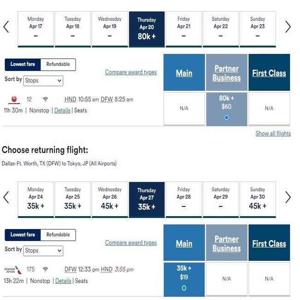
Task: Click First Class column header on returning flights
Action: tap(269, 243)
